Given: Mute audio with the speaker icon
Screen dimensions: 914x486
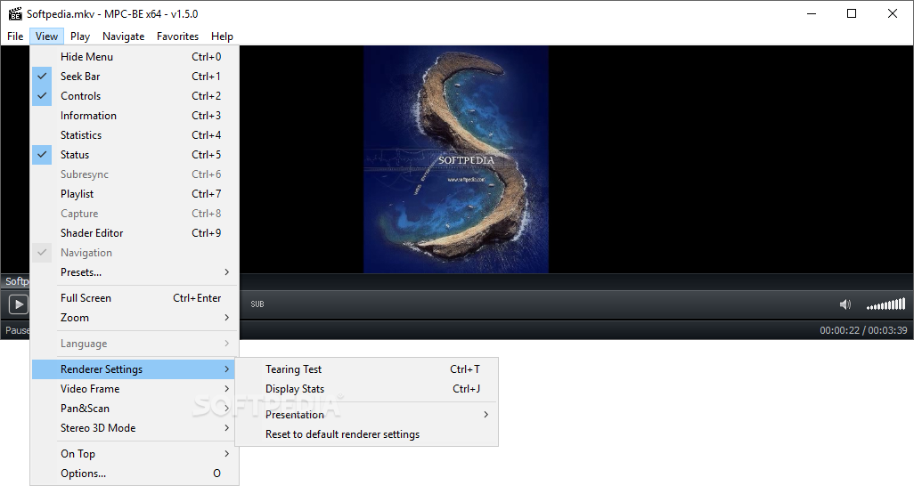Looking at the screenshot, I should tap(845, 304).
